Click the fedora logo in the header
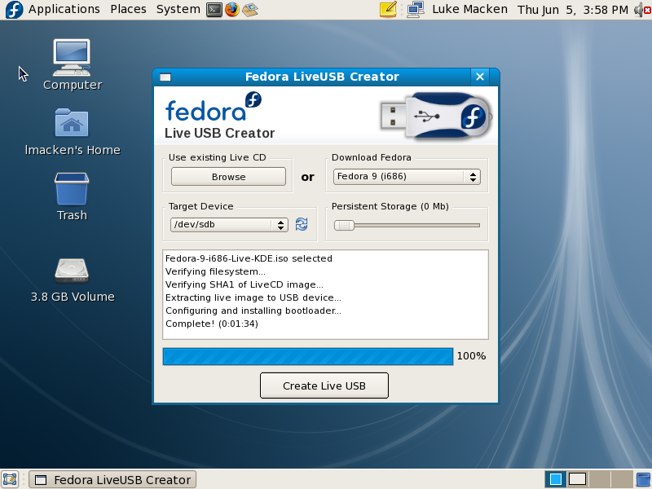 (214, 107)
